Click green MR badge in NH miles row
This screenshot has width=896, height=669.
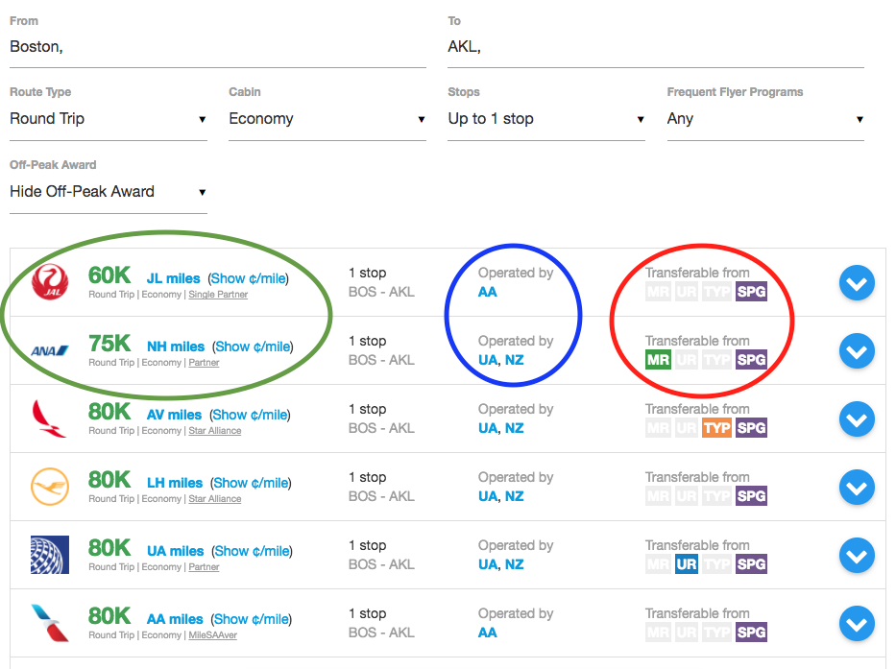point(658,360)
